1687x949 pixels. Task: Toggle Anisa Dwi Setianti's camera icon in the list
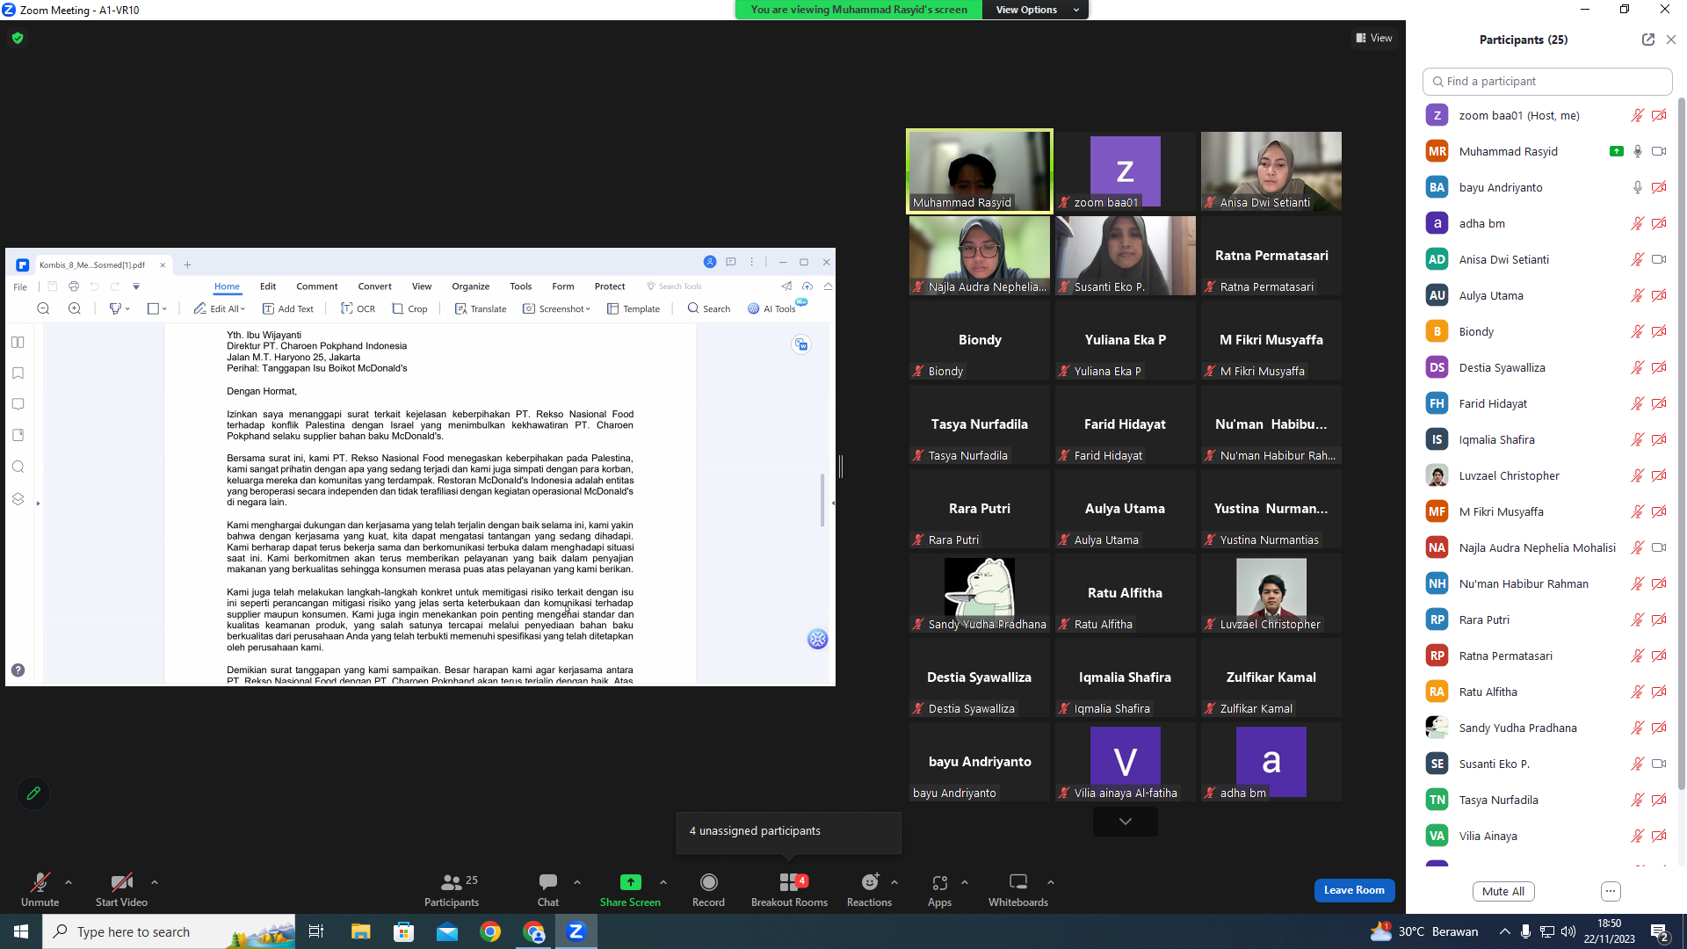point(1659,259)
